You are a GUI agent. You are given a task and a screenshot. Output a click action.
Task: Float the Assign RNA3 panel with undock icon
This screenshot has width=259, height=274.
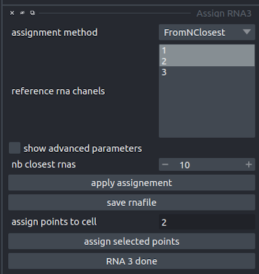pyautogui.click(x=32, y=13)
